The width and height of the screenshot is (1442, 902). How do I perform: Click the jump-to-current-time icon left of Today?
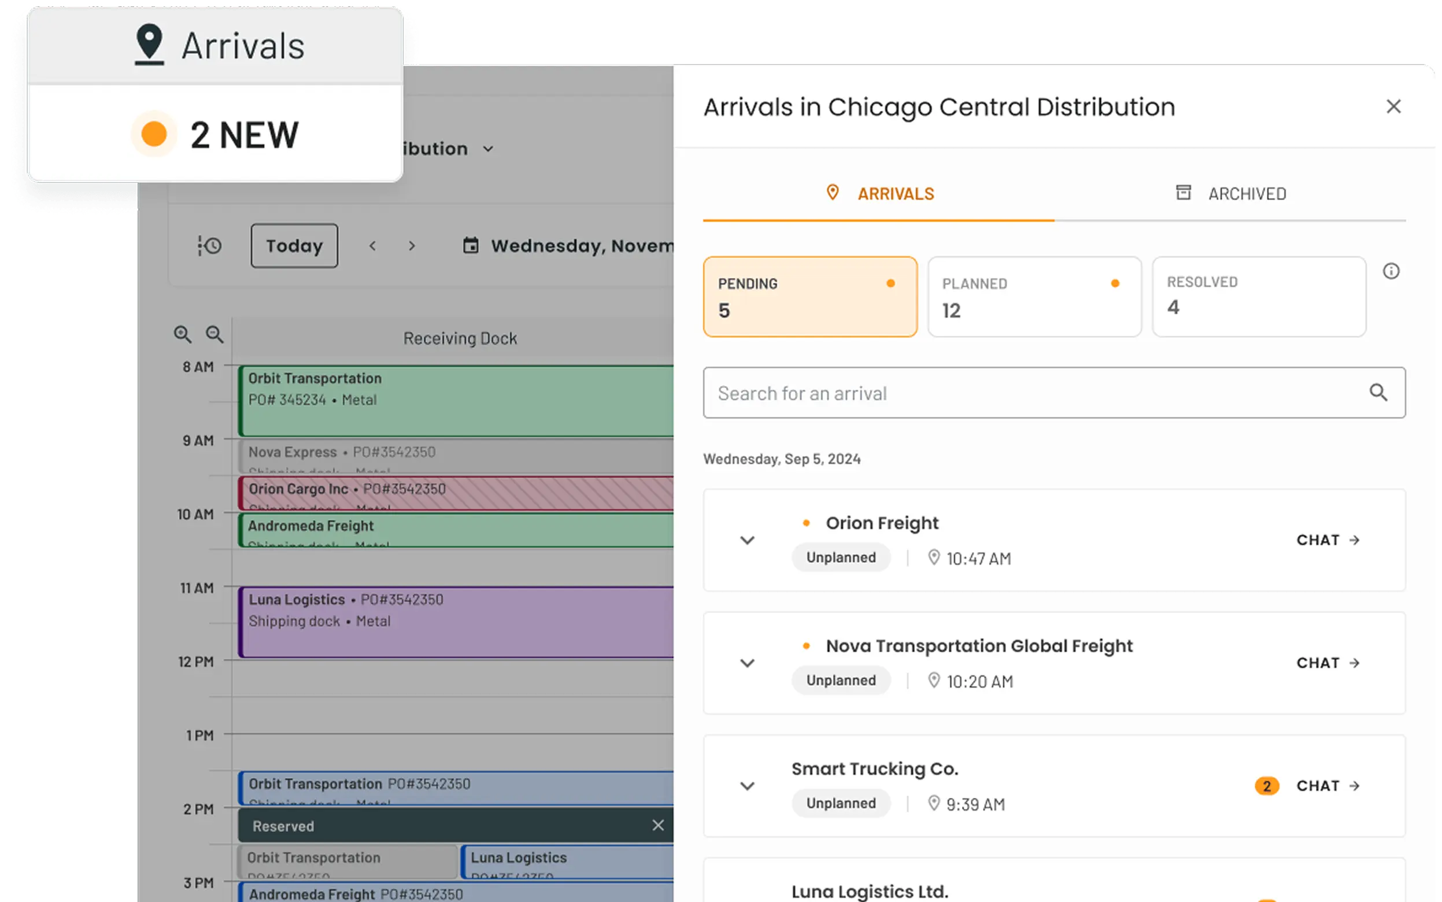pyautogui.click(x=209, y=245)
